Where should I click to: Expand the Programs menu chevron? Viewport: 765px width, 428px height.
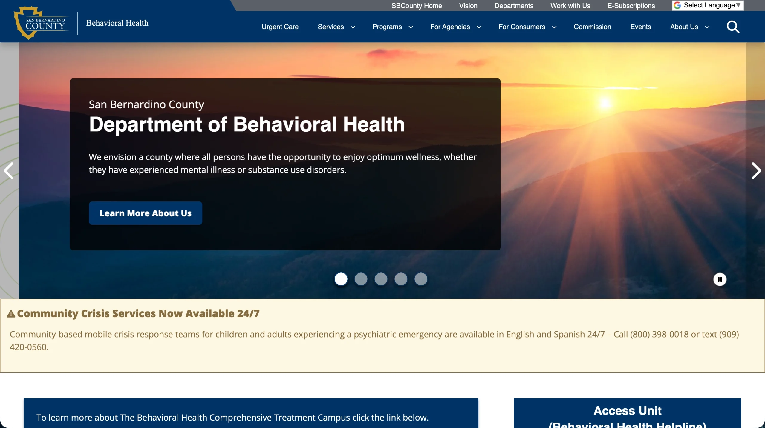pyautogui.click(x=411, y=27)
